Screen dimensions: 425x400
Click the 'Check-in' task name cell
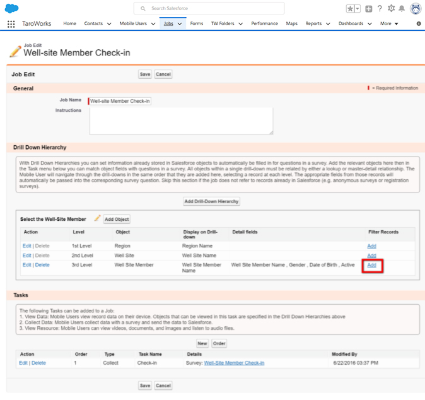[147, 363]
